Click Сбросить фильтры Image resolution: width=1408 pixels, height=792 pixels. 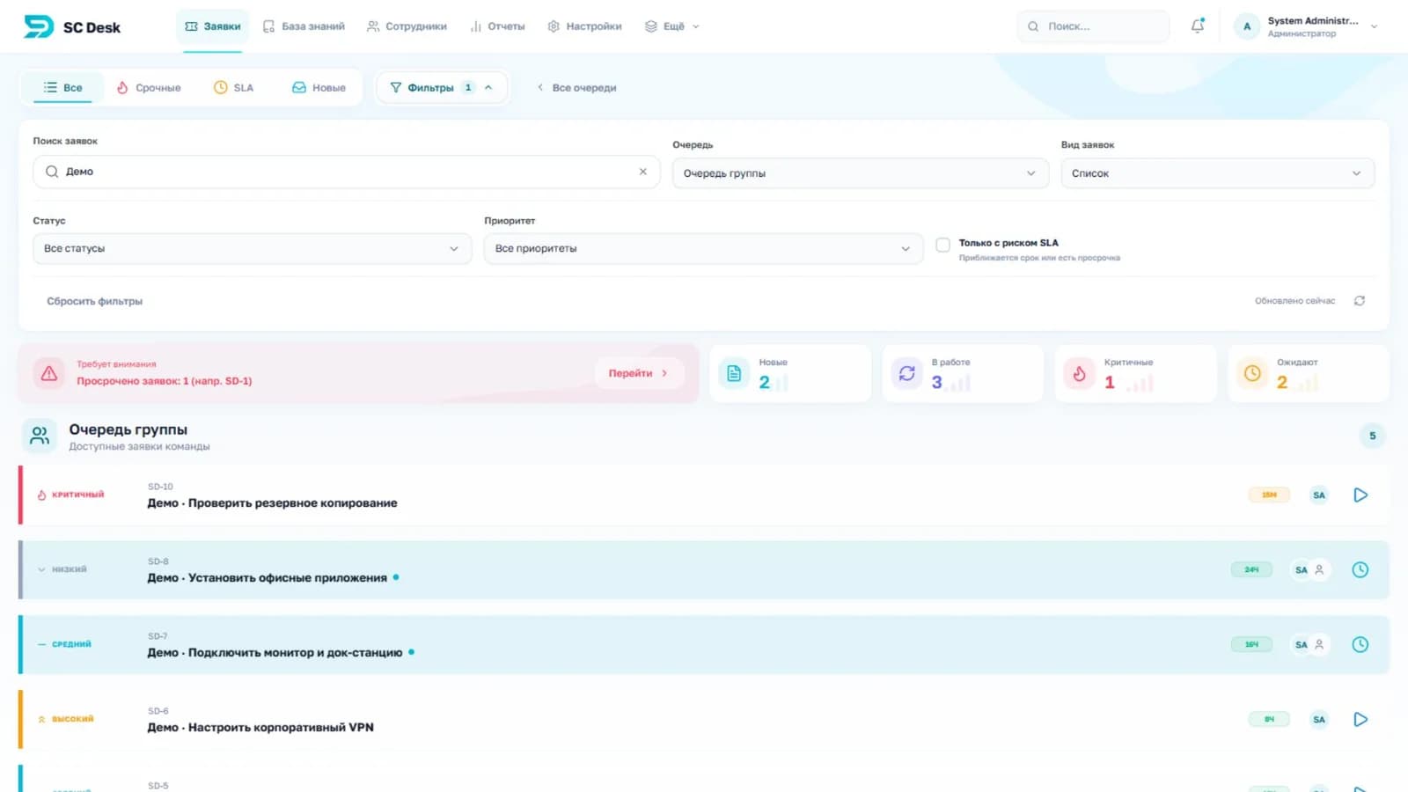point(94,301)
